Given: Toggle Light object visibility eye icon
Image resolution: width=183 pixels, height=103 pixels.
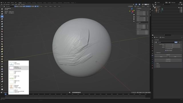Looking at the screenshot, I should tap(180, 12).
